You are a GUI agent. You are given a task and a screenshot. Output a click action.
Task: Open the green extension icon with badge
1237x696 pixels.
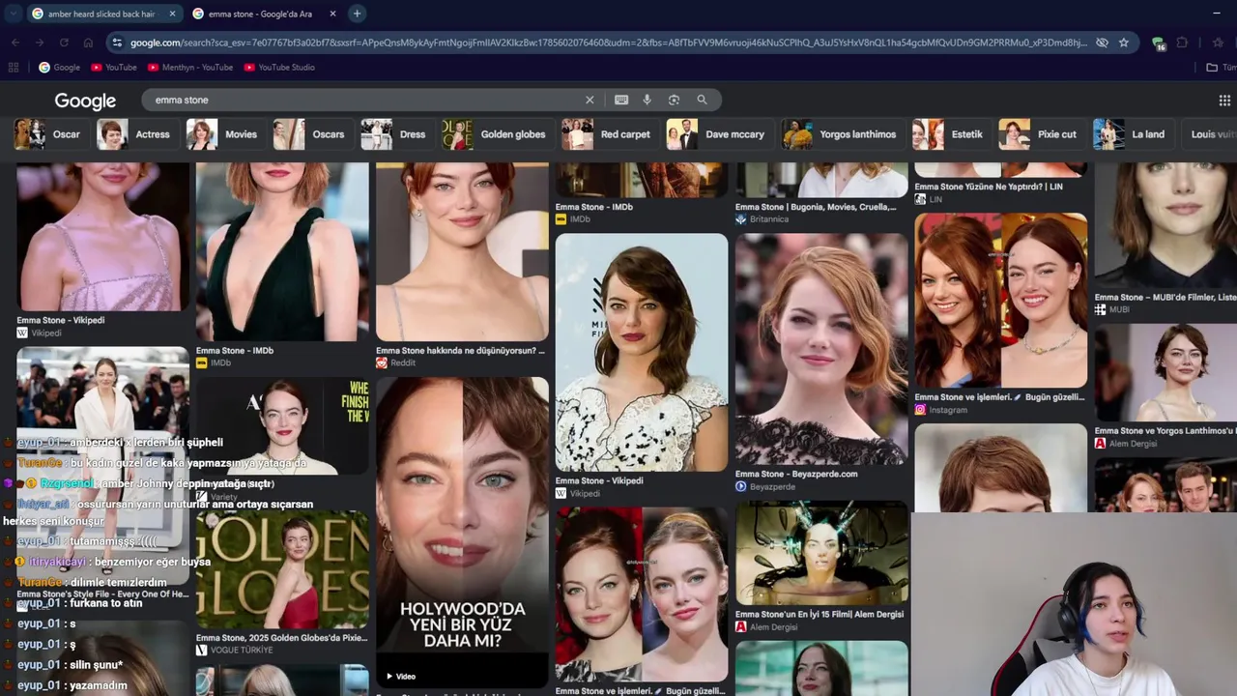1159,43
